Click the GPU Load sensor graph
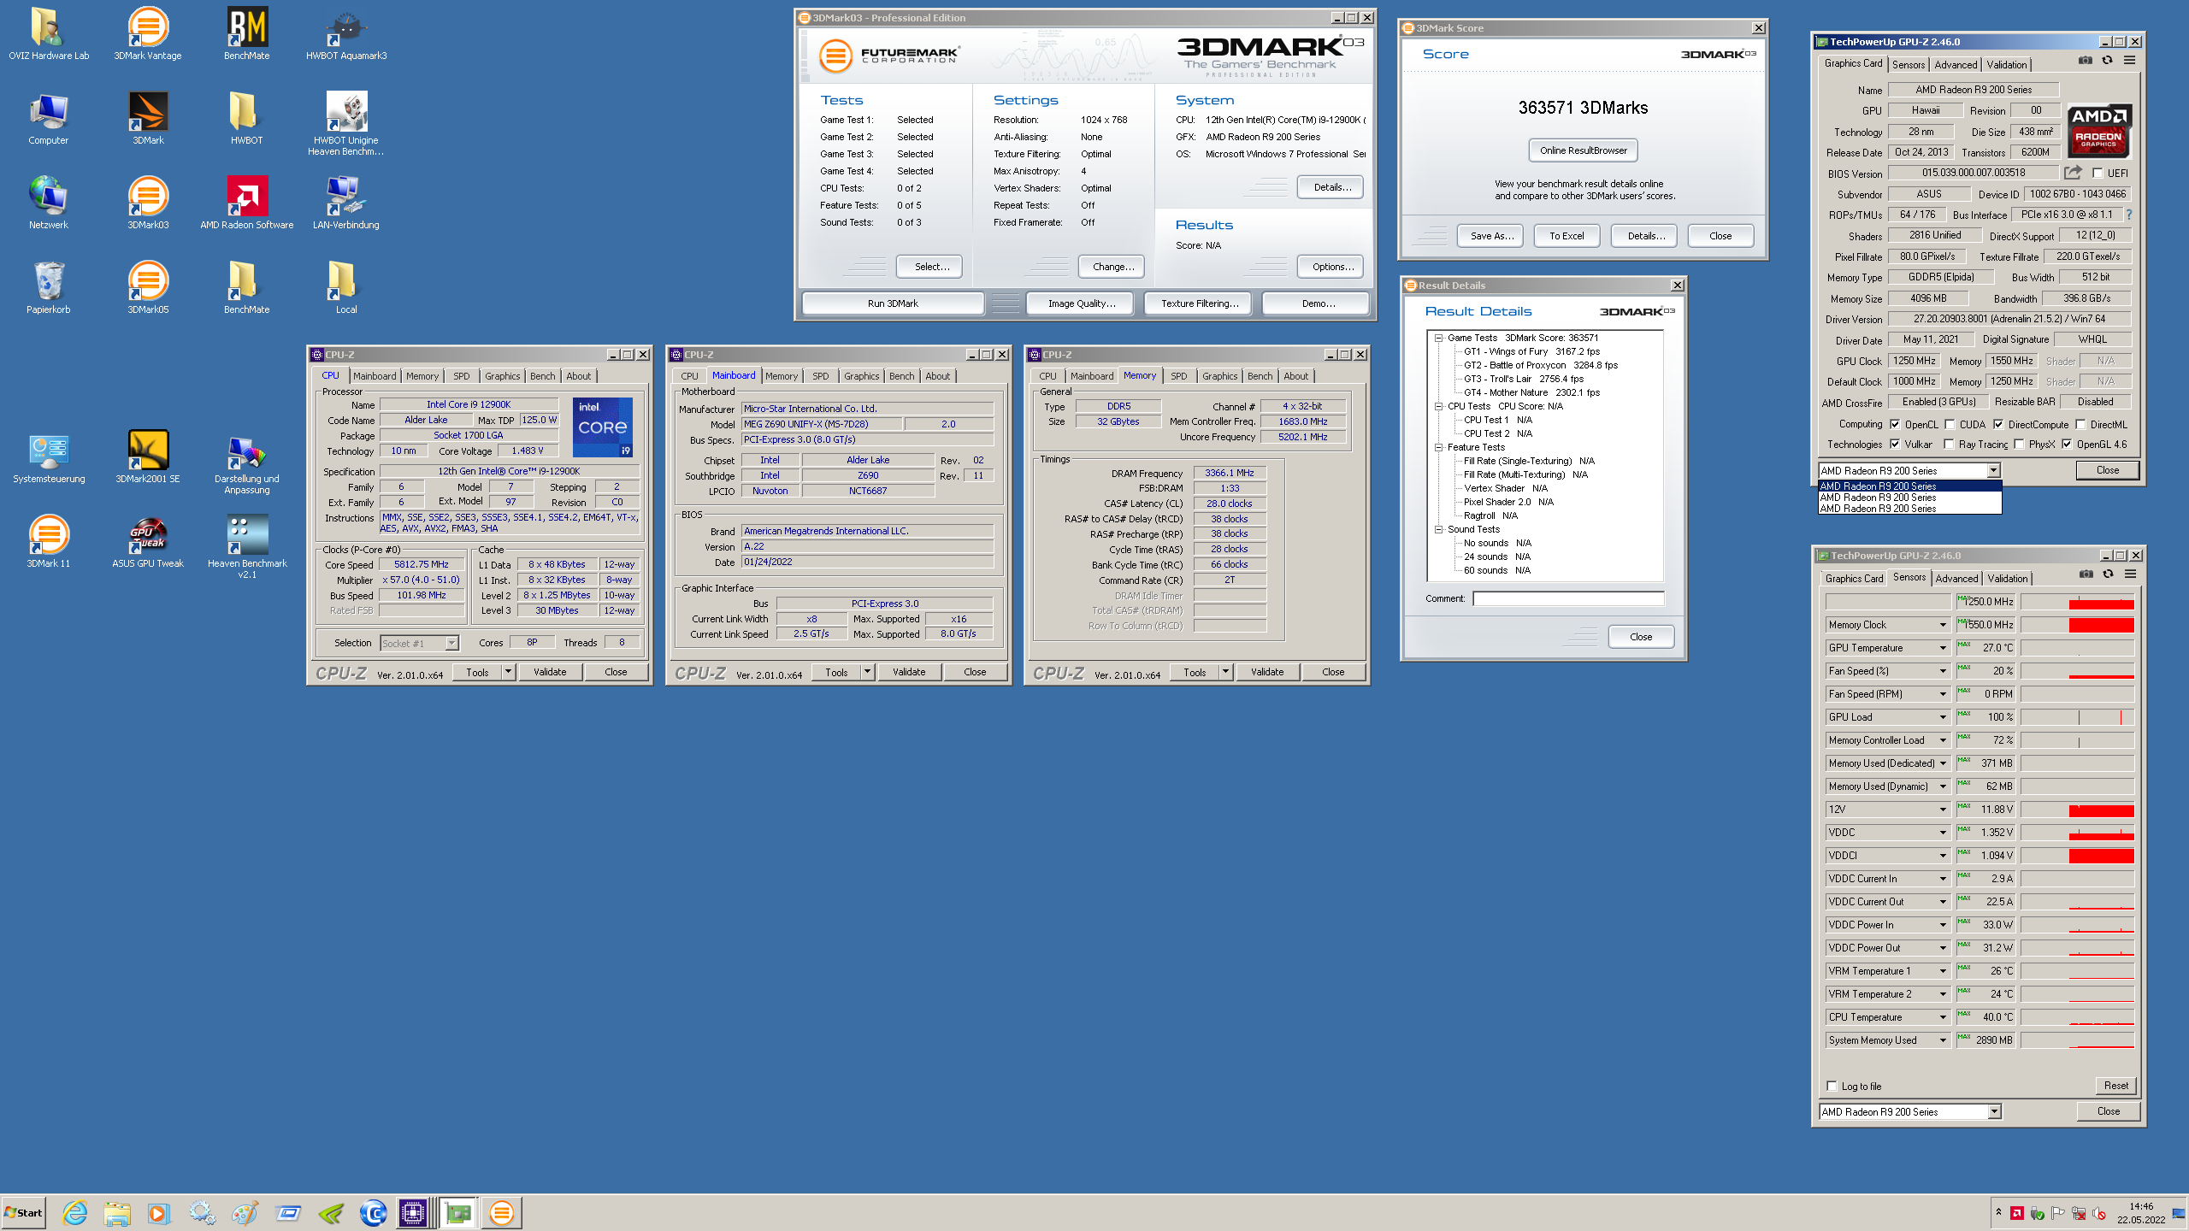The image size is (2189, 1231). click(2077, 717)
